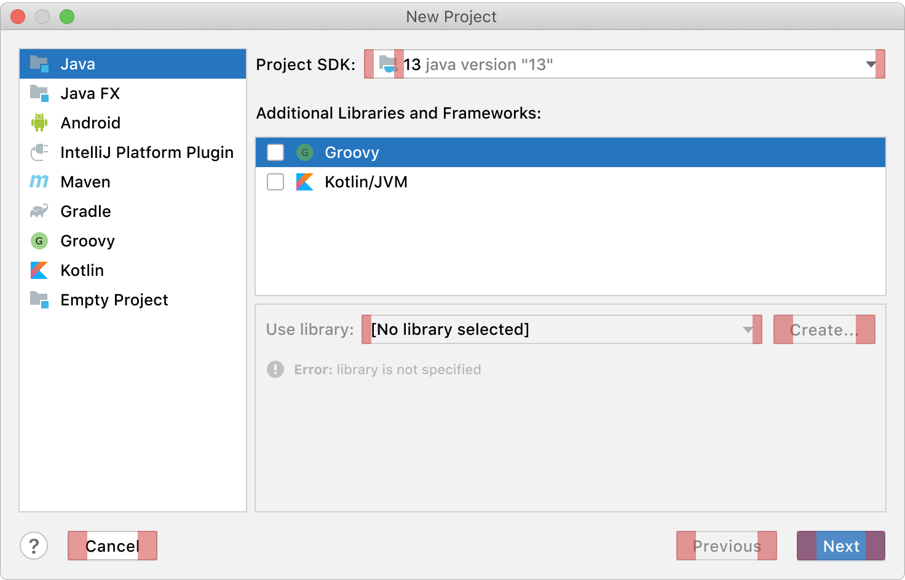Image resolution: width=905 pixels, height=580 pixels.
Task: Tick the Kotlin/JVM checkbox
Action: point(275,182)
